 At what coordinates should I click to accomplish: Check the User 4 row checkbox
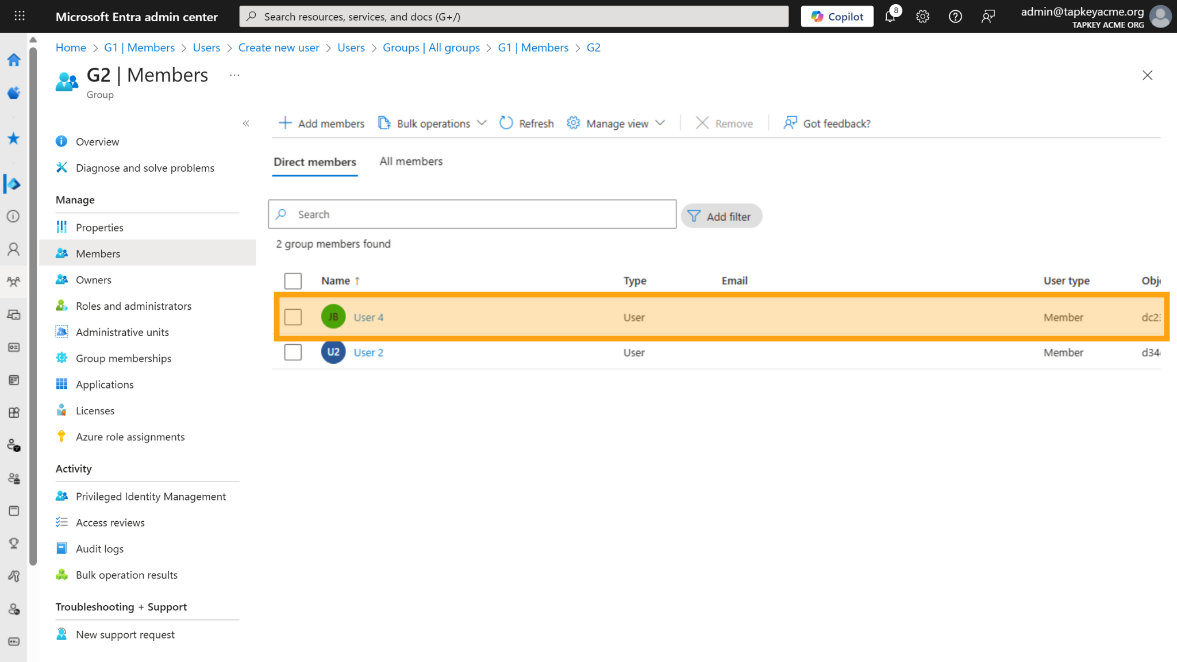pos(293,317)
